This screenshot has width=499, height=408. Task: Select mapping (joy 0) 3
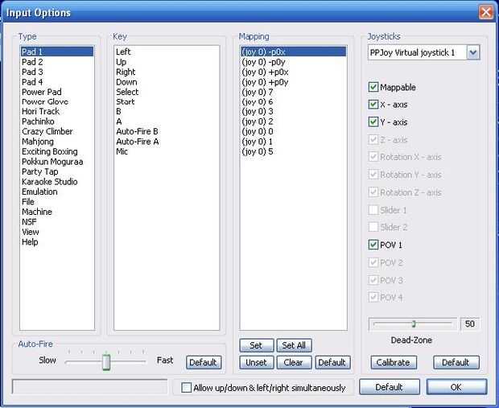pos(293,111)
